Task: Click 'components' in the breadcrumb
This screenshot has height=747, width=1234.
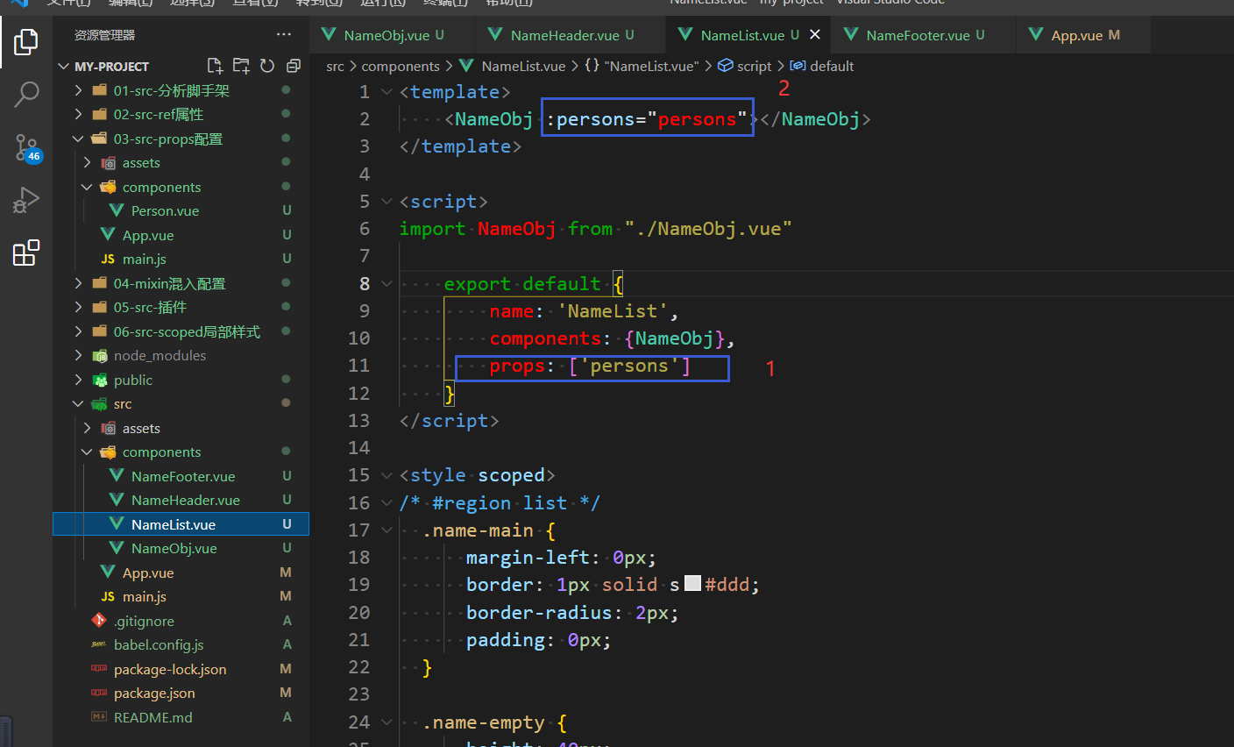Action: point(401,66)
